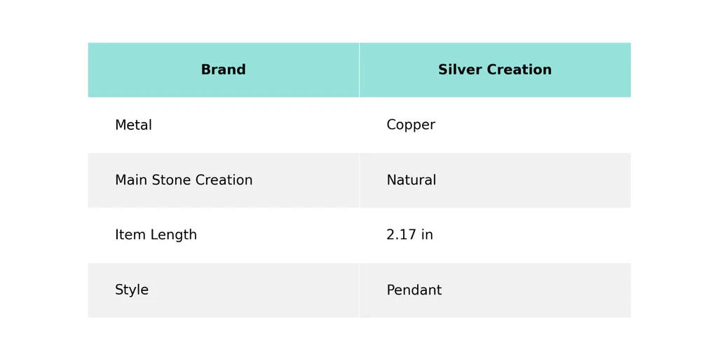Click the Style label cell

[132, 290]
